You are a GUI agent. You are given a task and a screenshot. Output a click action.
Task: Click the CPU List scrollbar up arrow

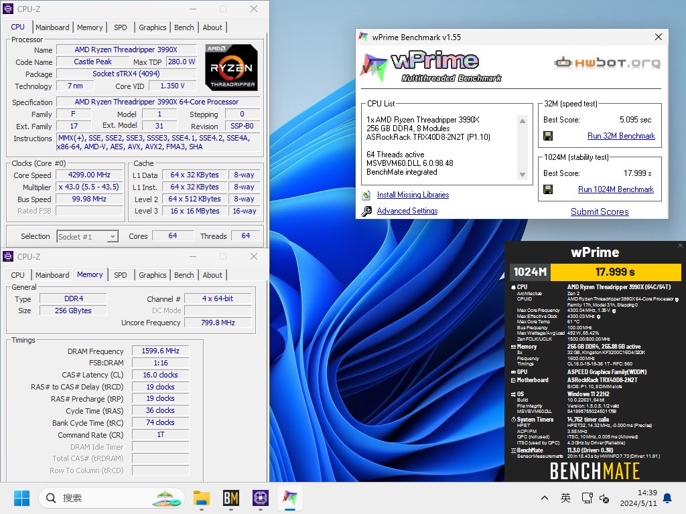[523, 120]
